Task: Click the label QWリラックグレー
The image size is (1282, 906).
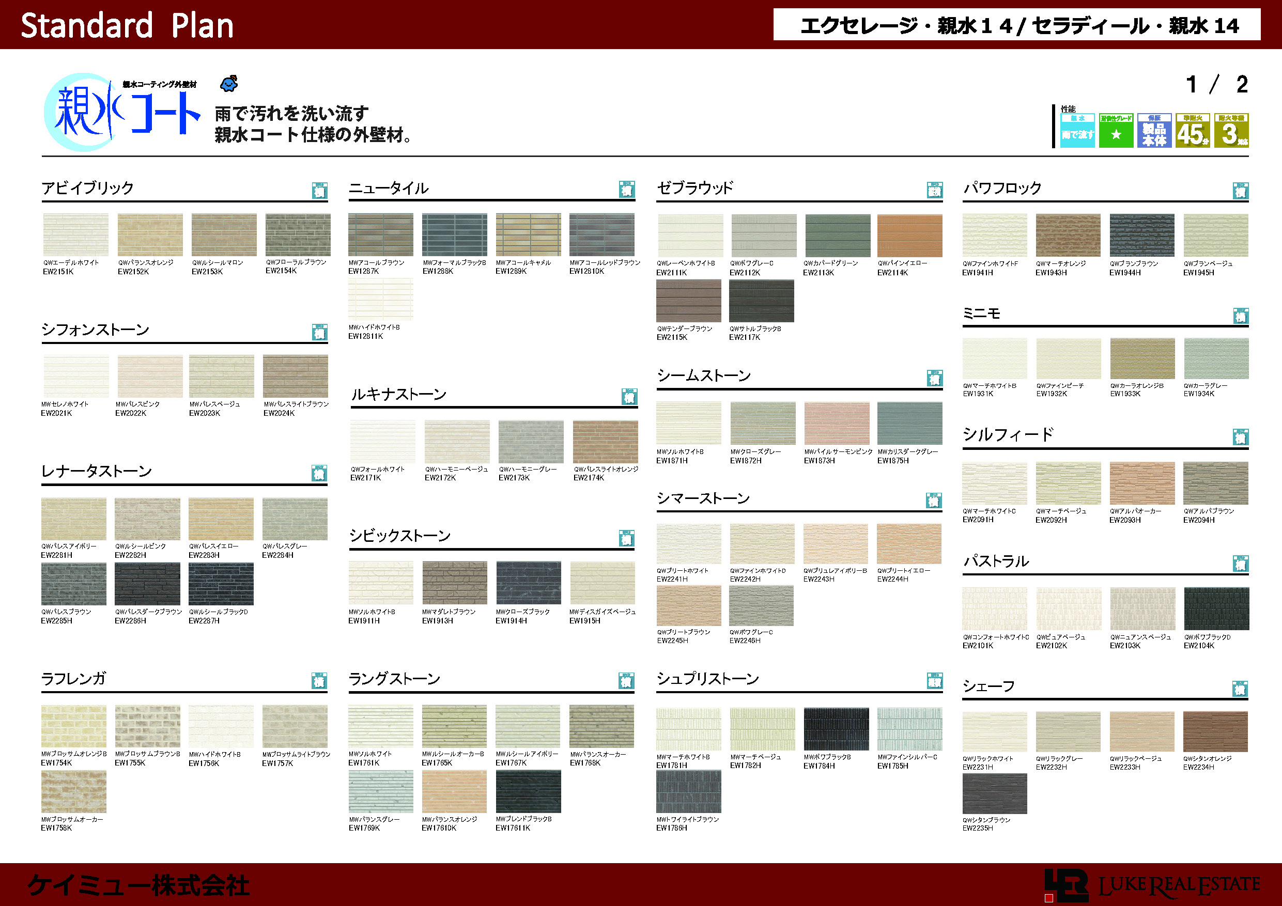Action: pos(1059,759)
